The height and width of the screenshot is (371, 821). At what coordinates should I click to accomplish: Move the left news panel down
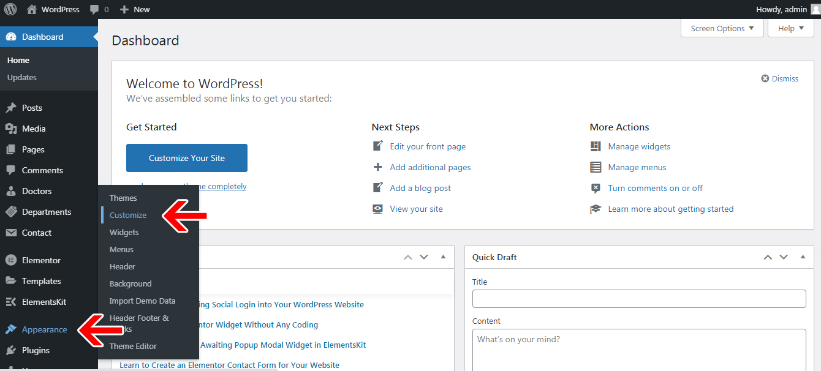point(424,257)
